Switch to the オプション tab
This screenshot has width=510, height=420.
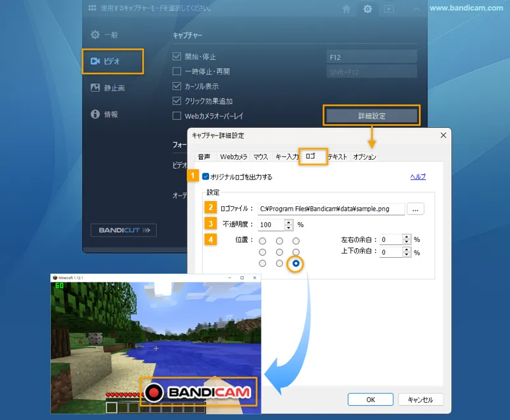(365, 157)
